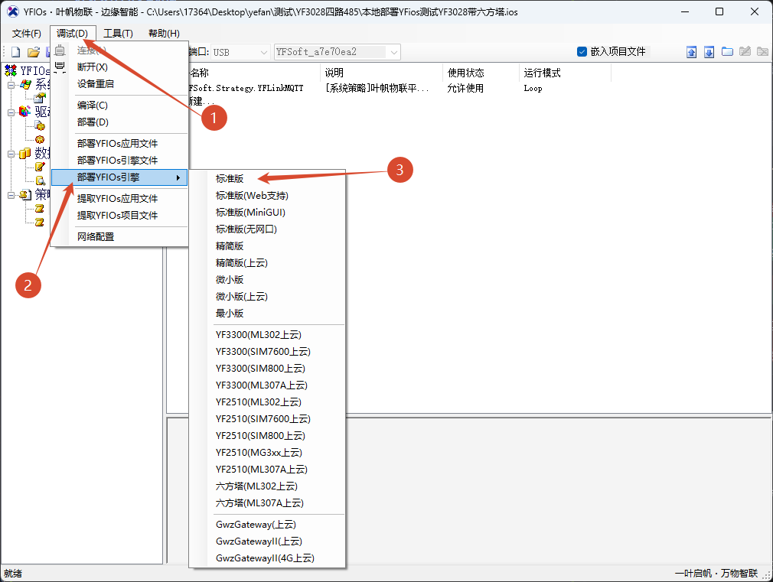Click the device connect icon on the toolbar
Image resolution: width=773 pixels, height=582 pixels.
pyautogui.click(x=59, y=50)
